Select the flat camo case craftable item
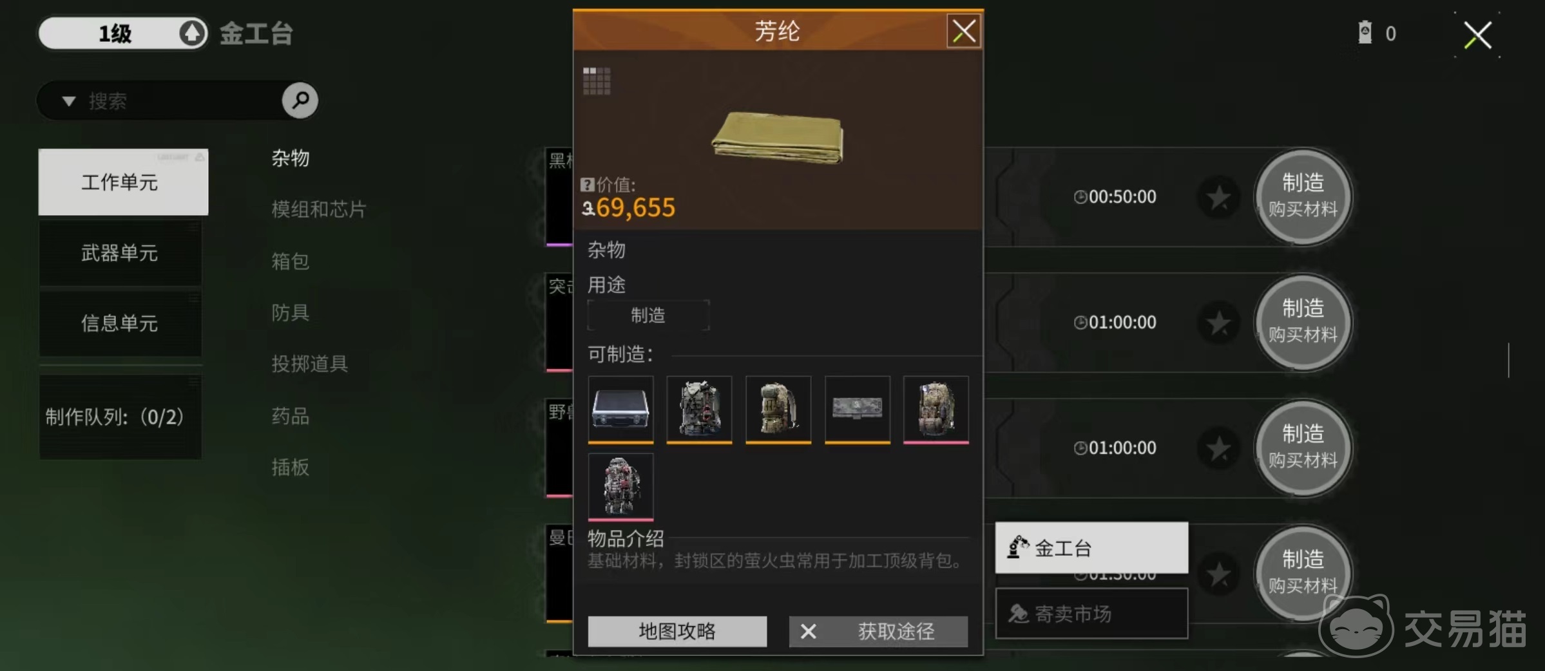Screen dimensions: 1545x671 pos(857,410)
